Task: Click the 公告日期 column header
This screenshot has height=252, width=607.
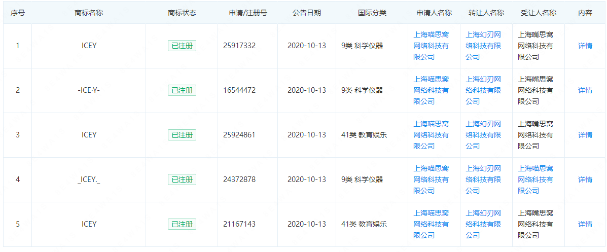Action: 307,13
